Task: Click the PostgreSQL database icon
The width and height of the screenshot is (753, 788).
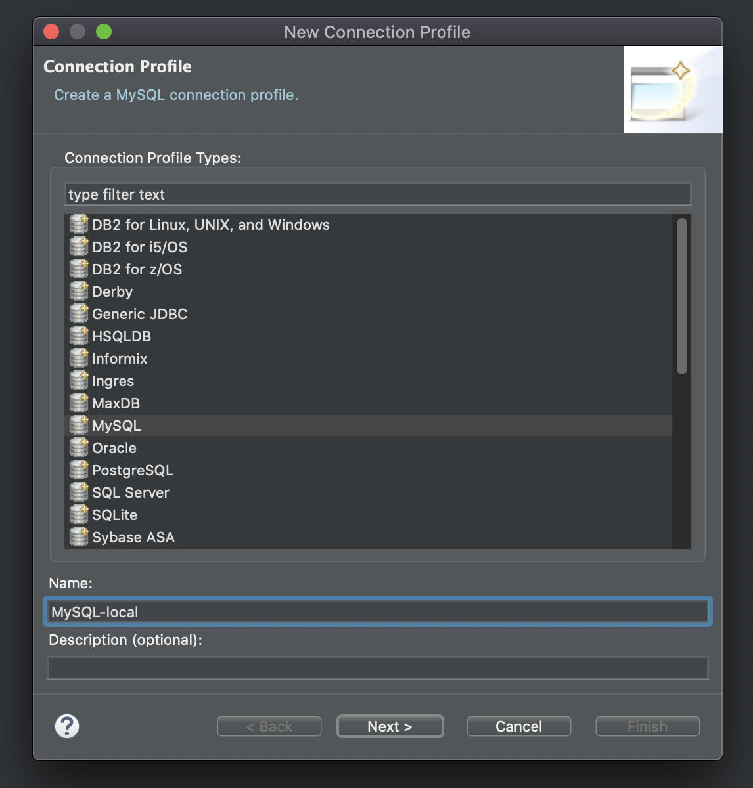Action: pos(79,470)
